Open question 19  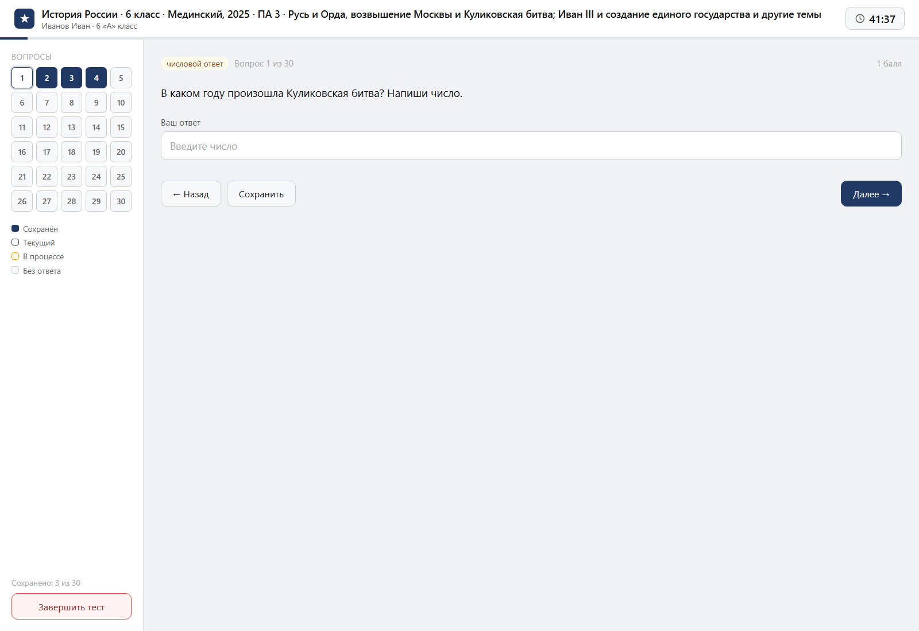click(x=96, y=152)
